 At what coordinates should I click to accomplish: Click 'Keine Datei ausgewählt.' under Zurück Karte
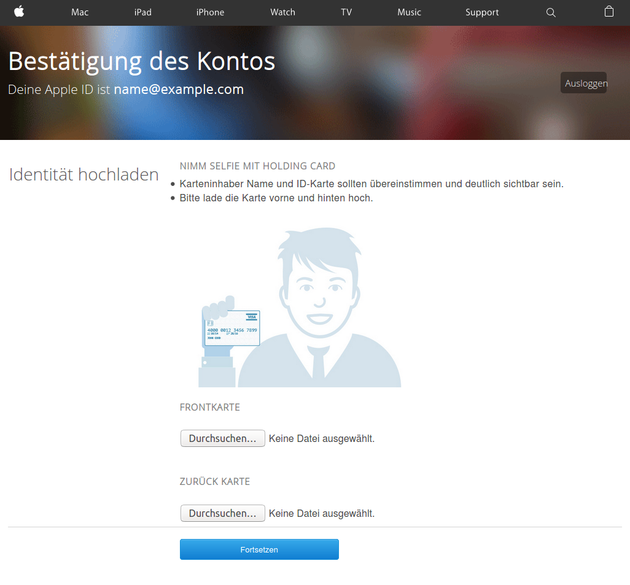coord(321,513)
